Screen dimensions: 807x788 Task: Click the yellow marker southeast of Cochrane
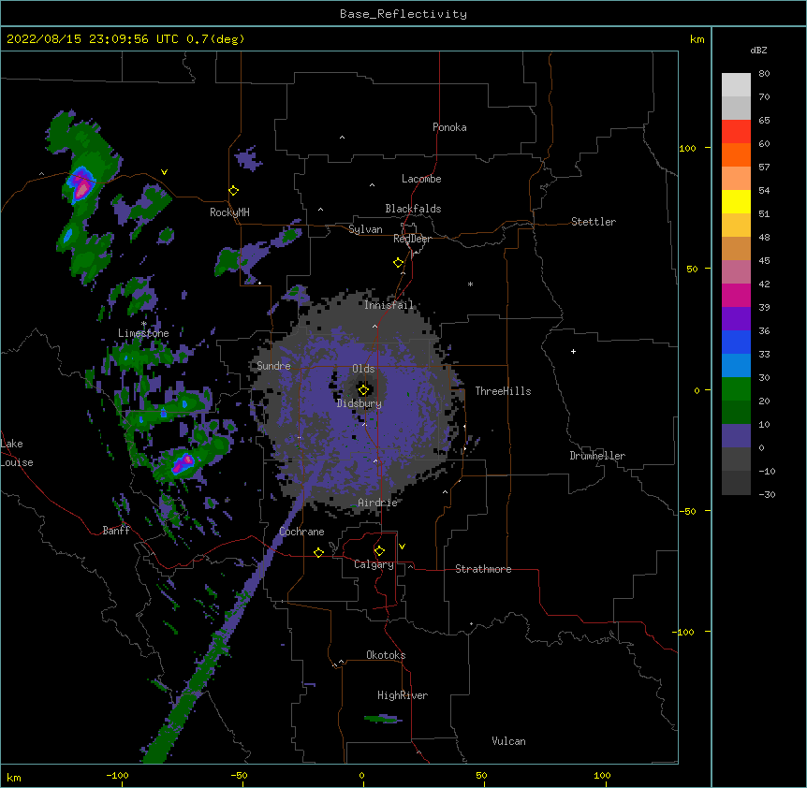click(318, 552)
